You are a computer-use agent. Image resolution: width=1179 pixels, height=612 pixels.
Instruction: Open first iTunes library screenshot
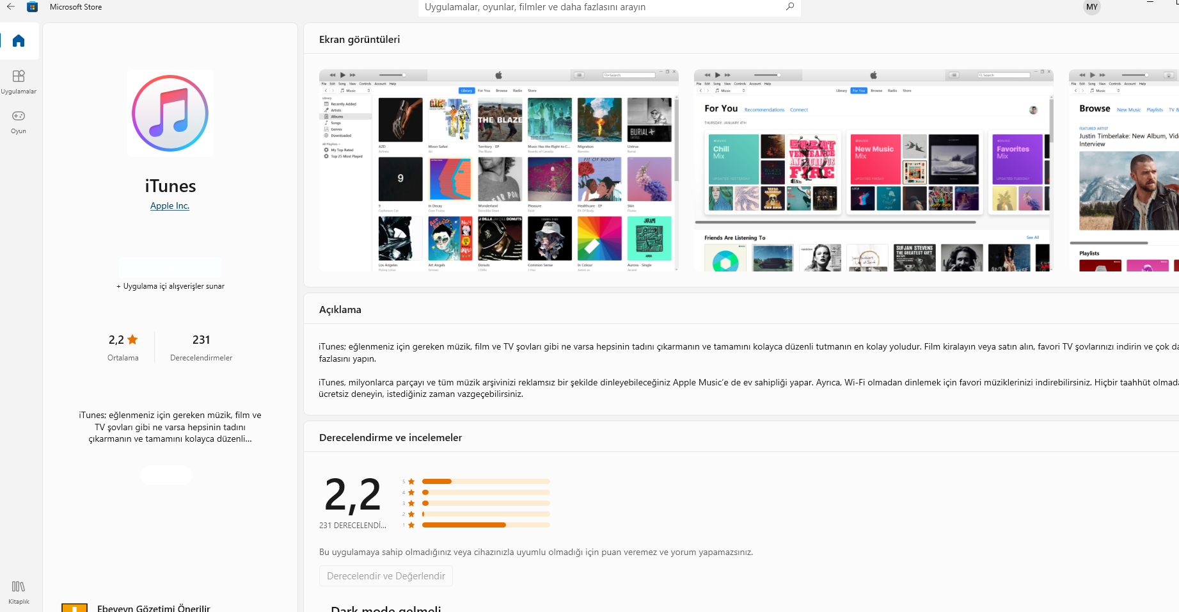[499, 170]
